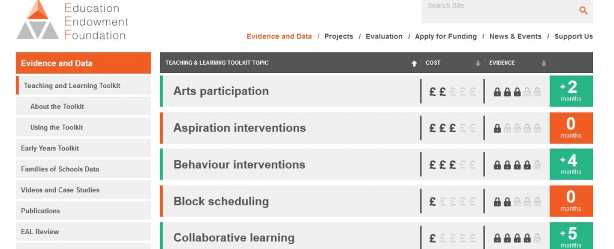Click the orange search magnifier icon
Screen dimensions: 614x249
click(583, 10)
